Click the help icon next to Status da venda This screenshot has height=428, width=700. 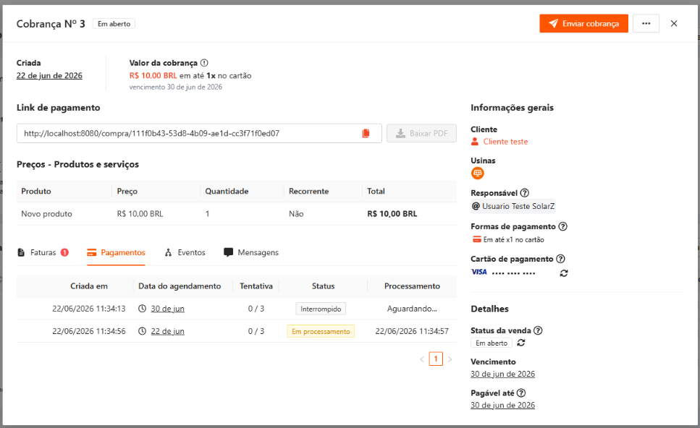538,331
